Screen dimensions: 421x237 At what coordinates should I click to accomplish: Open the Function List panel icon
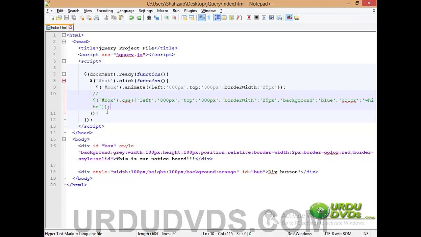(x=239, y=18)
